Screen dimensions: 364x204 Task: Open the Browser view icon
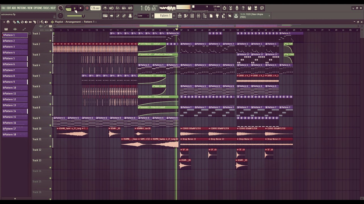[205, 16]
